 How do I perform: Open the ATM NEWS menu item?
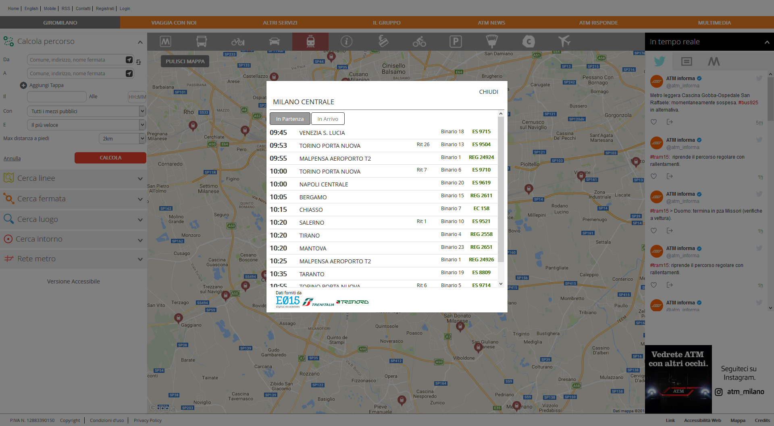(x=491, y=23)
